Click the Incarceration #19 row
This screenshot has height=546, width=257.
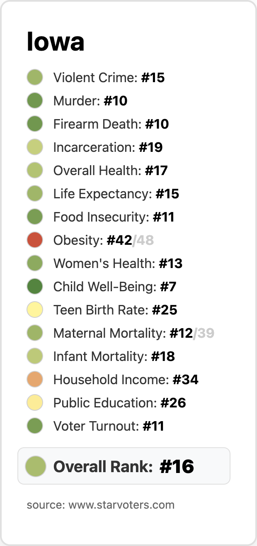108,147
